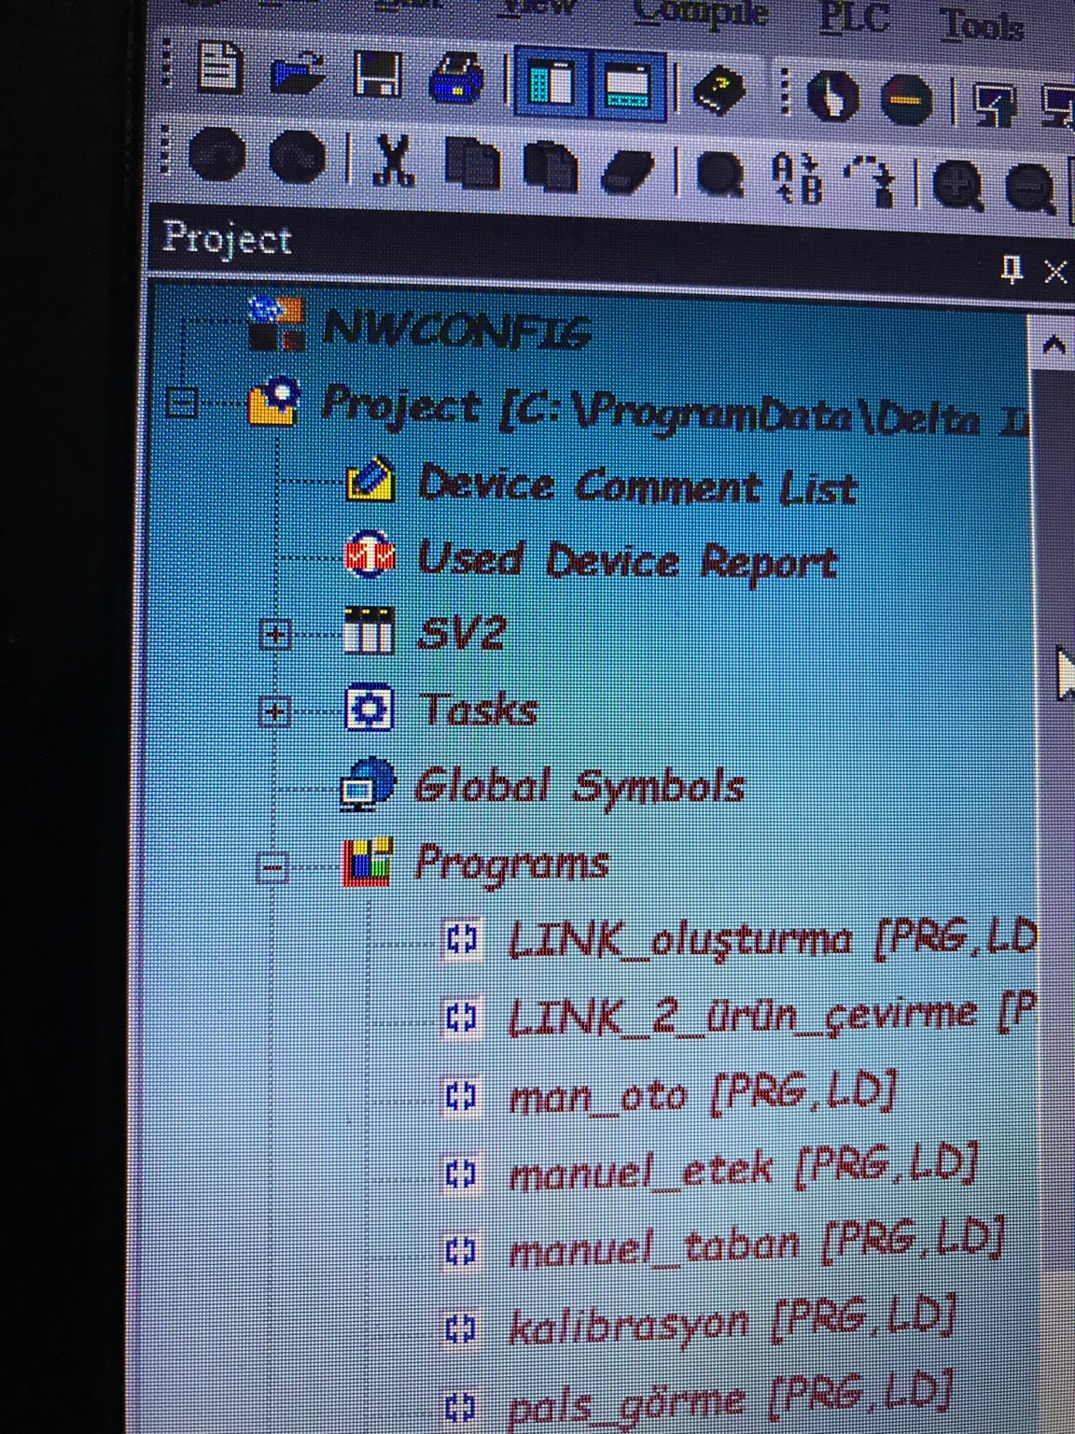Select the Tasks label in the tree
The height and width of the screenshot is (1434, 1075).
pos(479,710)
